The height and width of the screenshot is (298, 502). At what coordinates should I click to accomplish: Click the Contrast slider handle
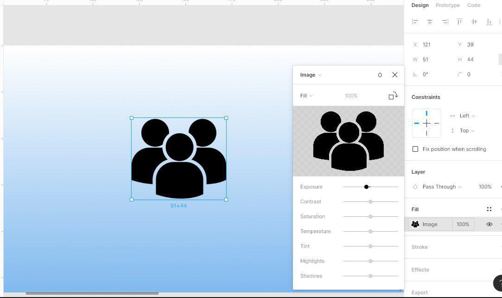click(370, 201)
